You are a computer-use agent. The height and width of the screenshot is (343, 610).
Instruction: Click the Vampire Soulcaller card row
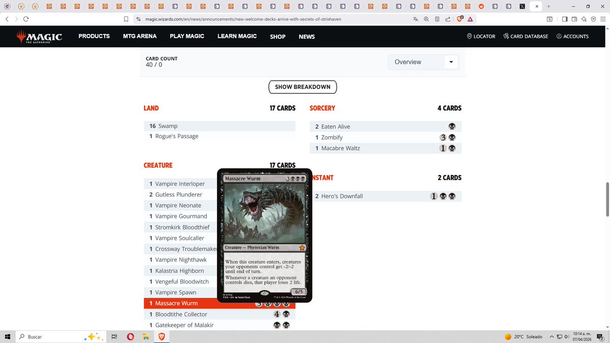tap(180, 238)
